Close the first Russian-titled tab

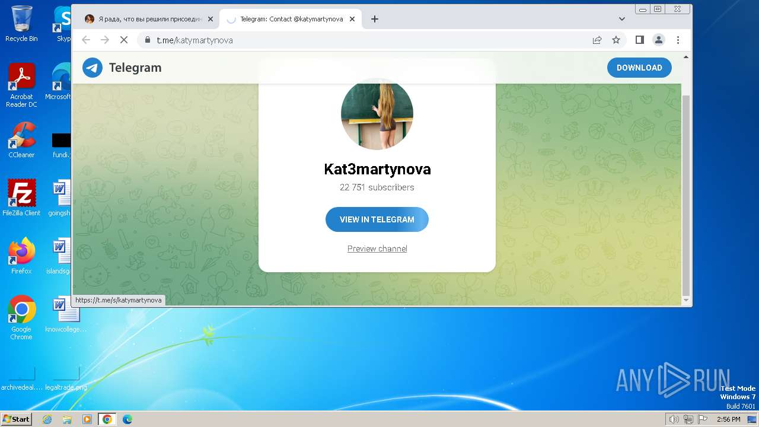click(210, 19)
